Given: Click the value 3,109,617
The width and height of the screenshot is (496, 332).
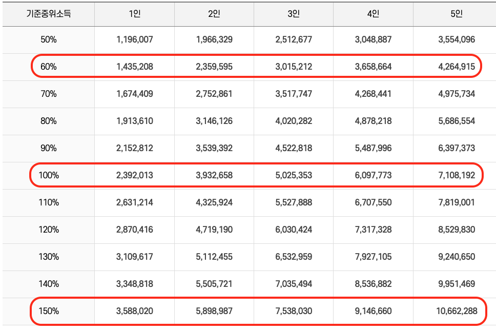Looking at the screenshot, I should (x=135, y=257).
